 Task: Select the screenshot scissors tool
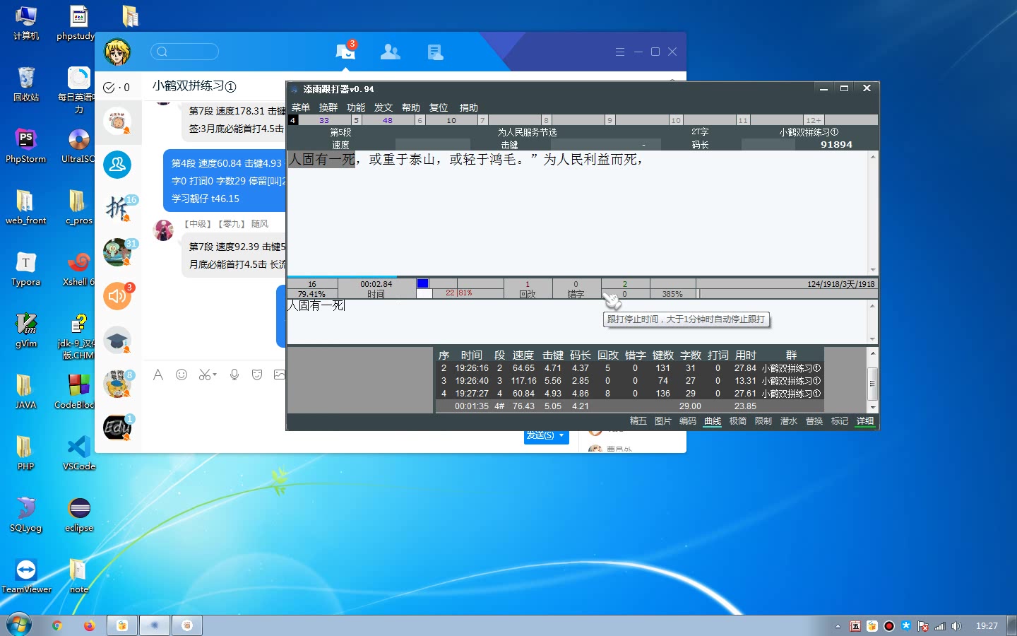pos(204,375)
